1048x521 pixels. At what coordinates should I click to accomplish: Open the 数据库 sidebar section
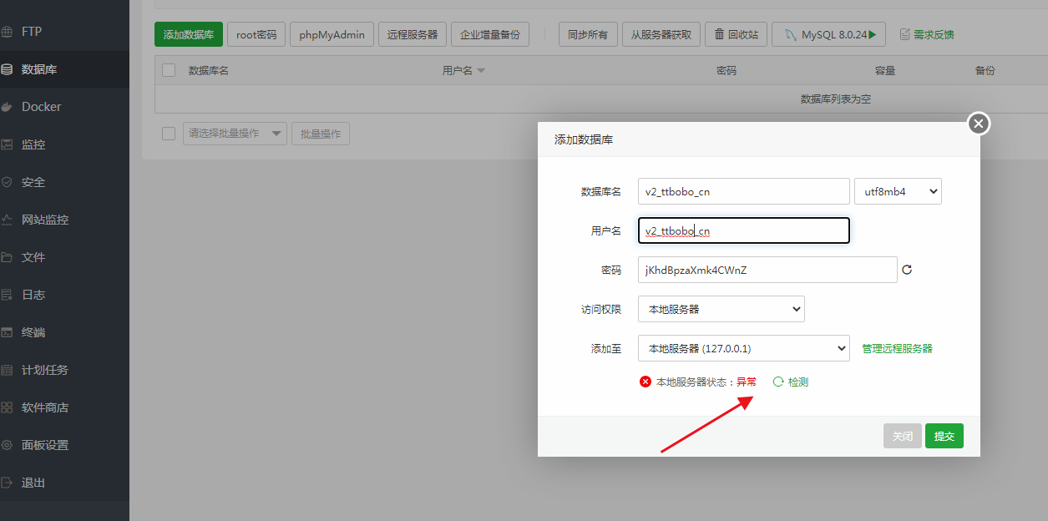coord(64,69)
